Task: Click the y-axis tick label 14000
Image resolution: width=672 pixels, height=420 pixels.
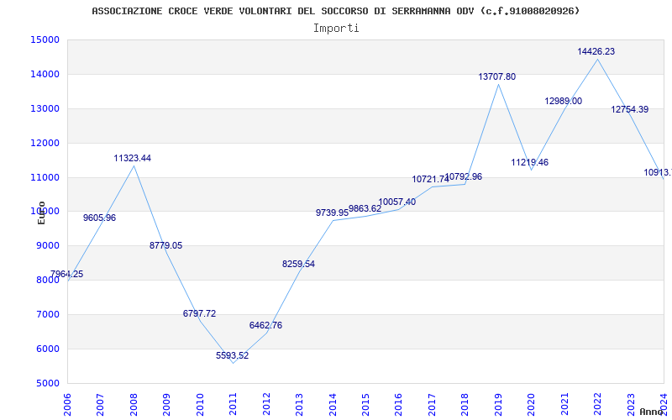Action: pos(45,74)
